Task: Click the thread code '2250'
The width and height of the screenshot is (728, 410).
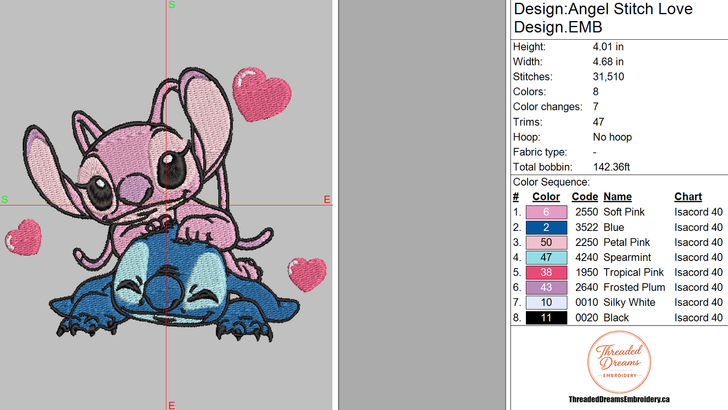Action: (587, 242)
